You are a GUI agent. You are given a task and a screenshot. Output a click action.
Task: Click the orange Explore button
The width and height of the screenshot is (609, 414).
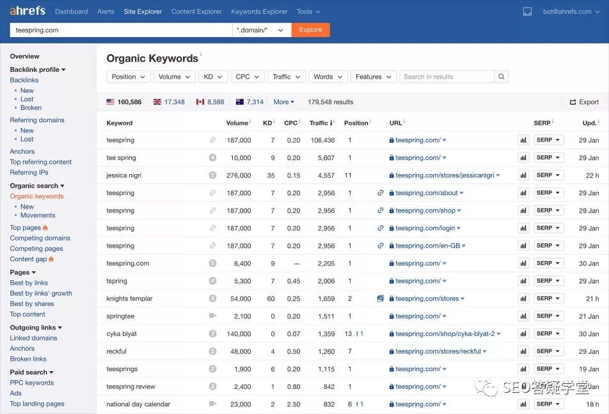click(x=310, y=30)
